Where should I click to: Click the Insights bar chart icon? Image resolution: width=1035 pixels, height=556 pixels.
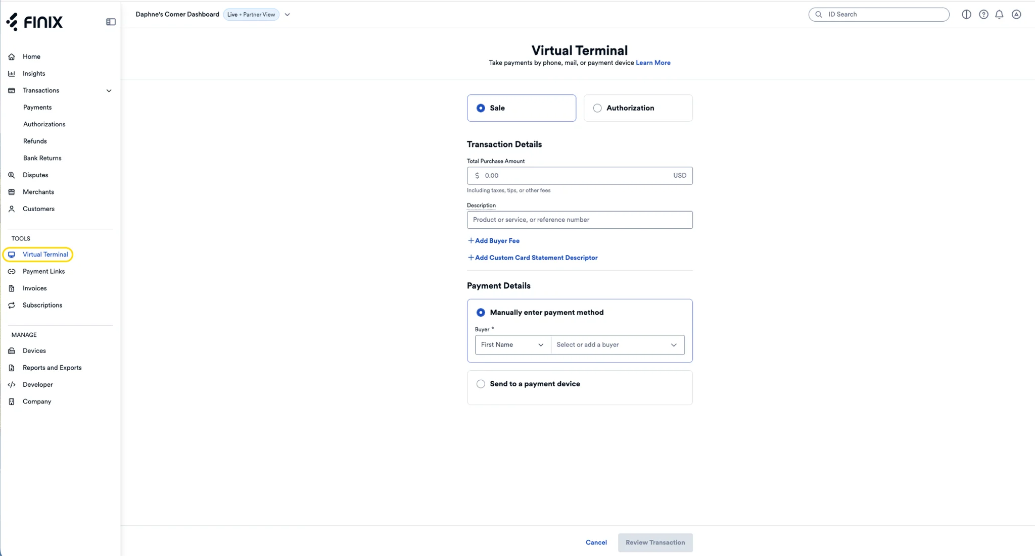(x=12, y=74)
